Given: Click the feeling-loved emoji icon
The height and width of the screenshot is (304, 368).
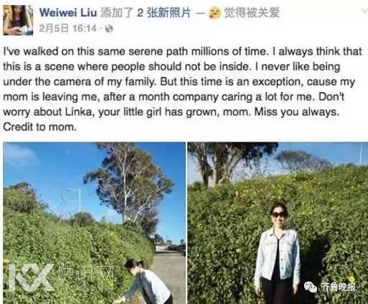Looking at the screenshot, I should pos(214,13).
